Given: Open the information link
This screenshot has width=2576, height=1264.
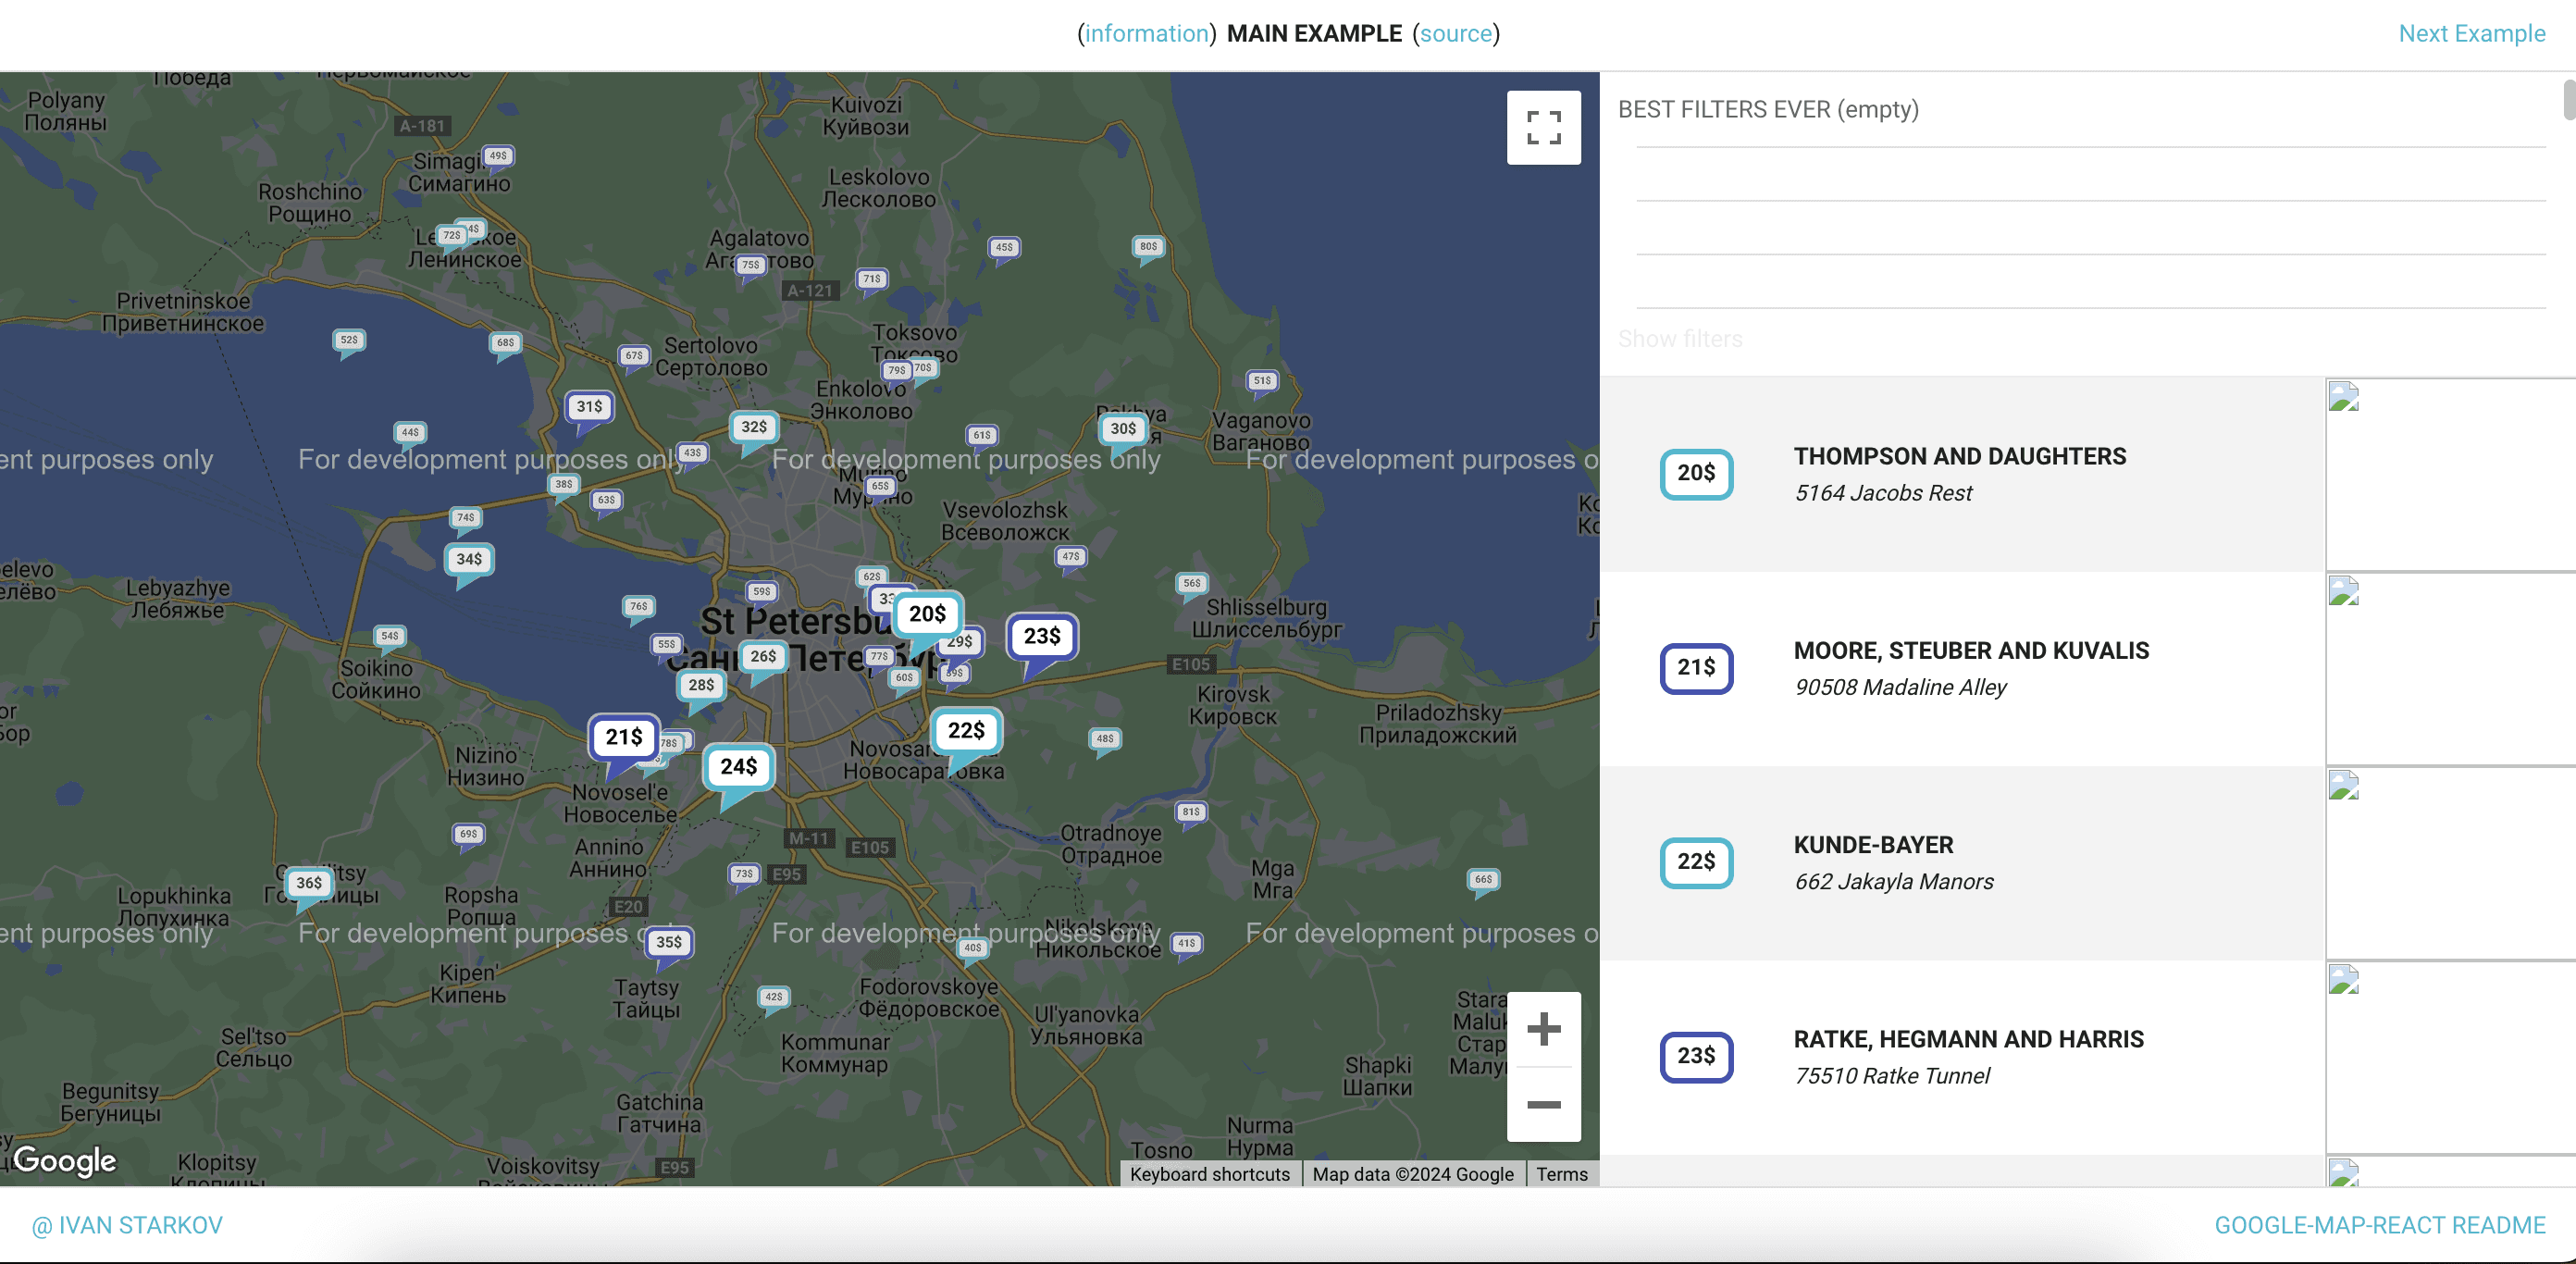Looking at the screenshot, I should coord(1146,33).
